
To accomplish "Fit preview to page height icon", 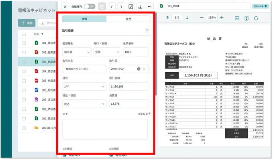I will [x=247, y=18].
